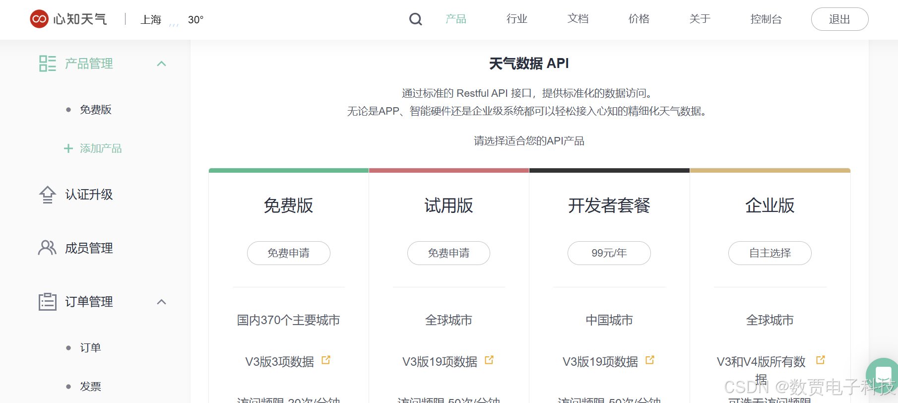Click the 上海 city label

151,19
